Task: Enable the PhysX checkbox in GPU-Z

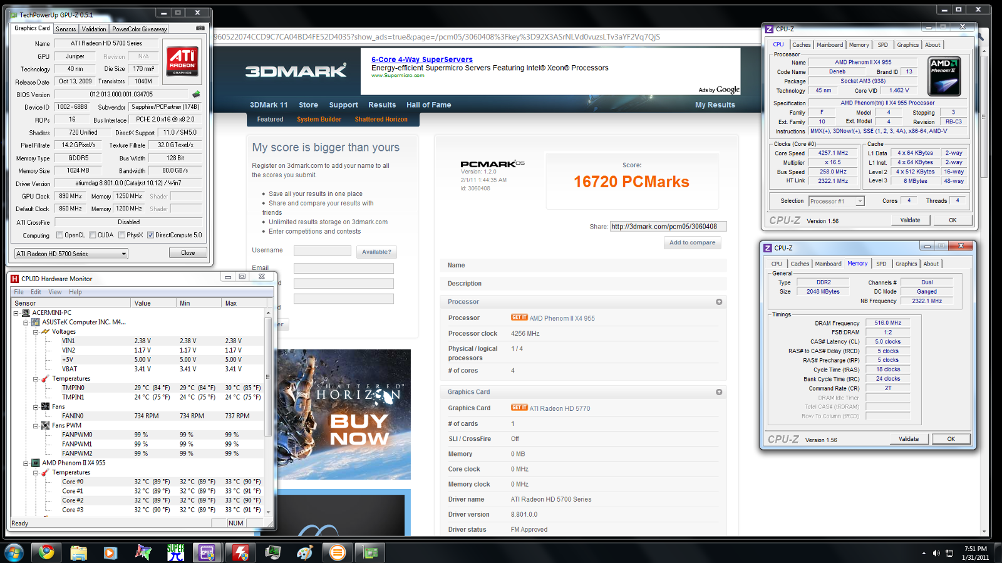Action: pyautogui.click(x=121, y=235)
